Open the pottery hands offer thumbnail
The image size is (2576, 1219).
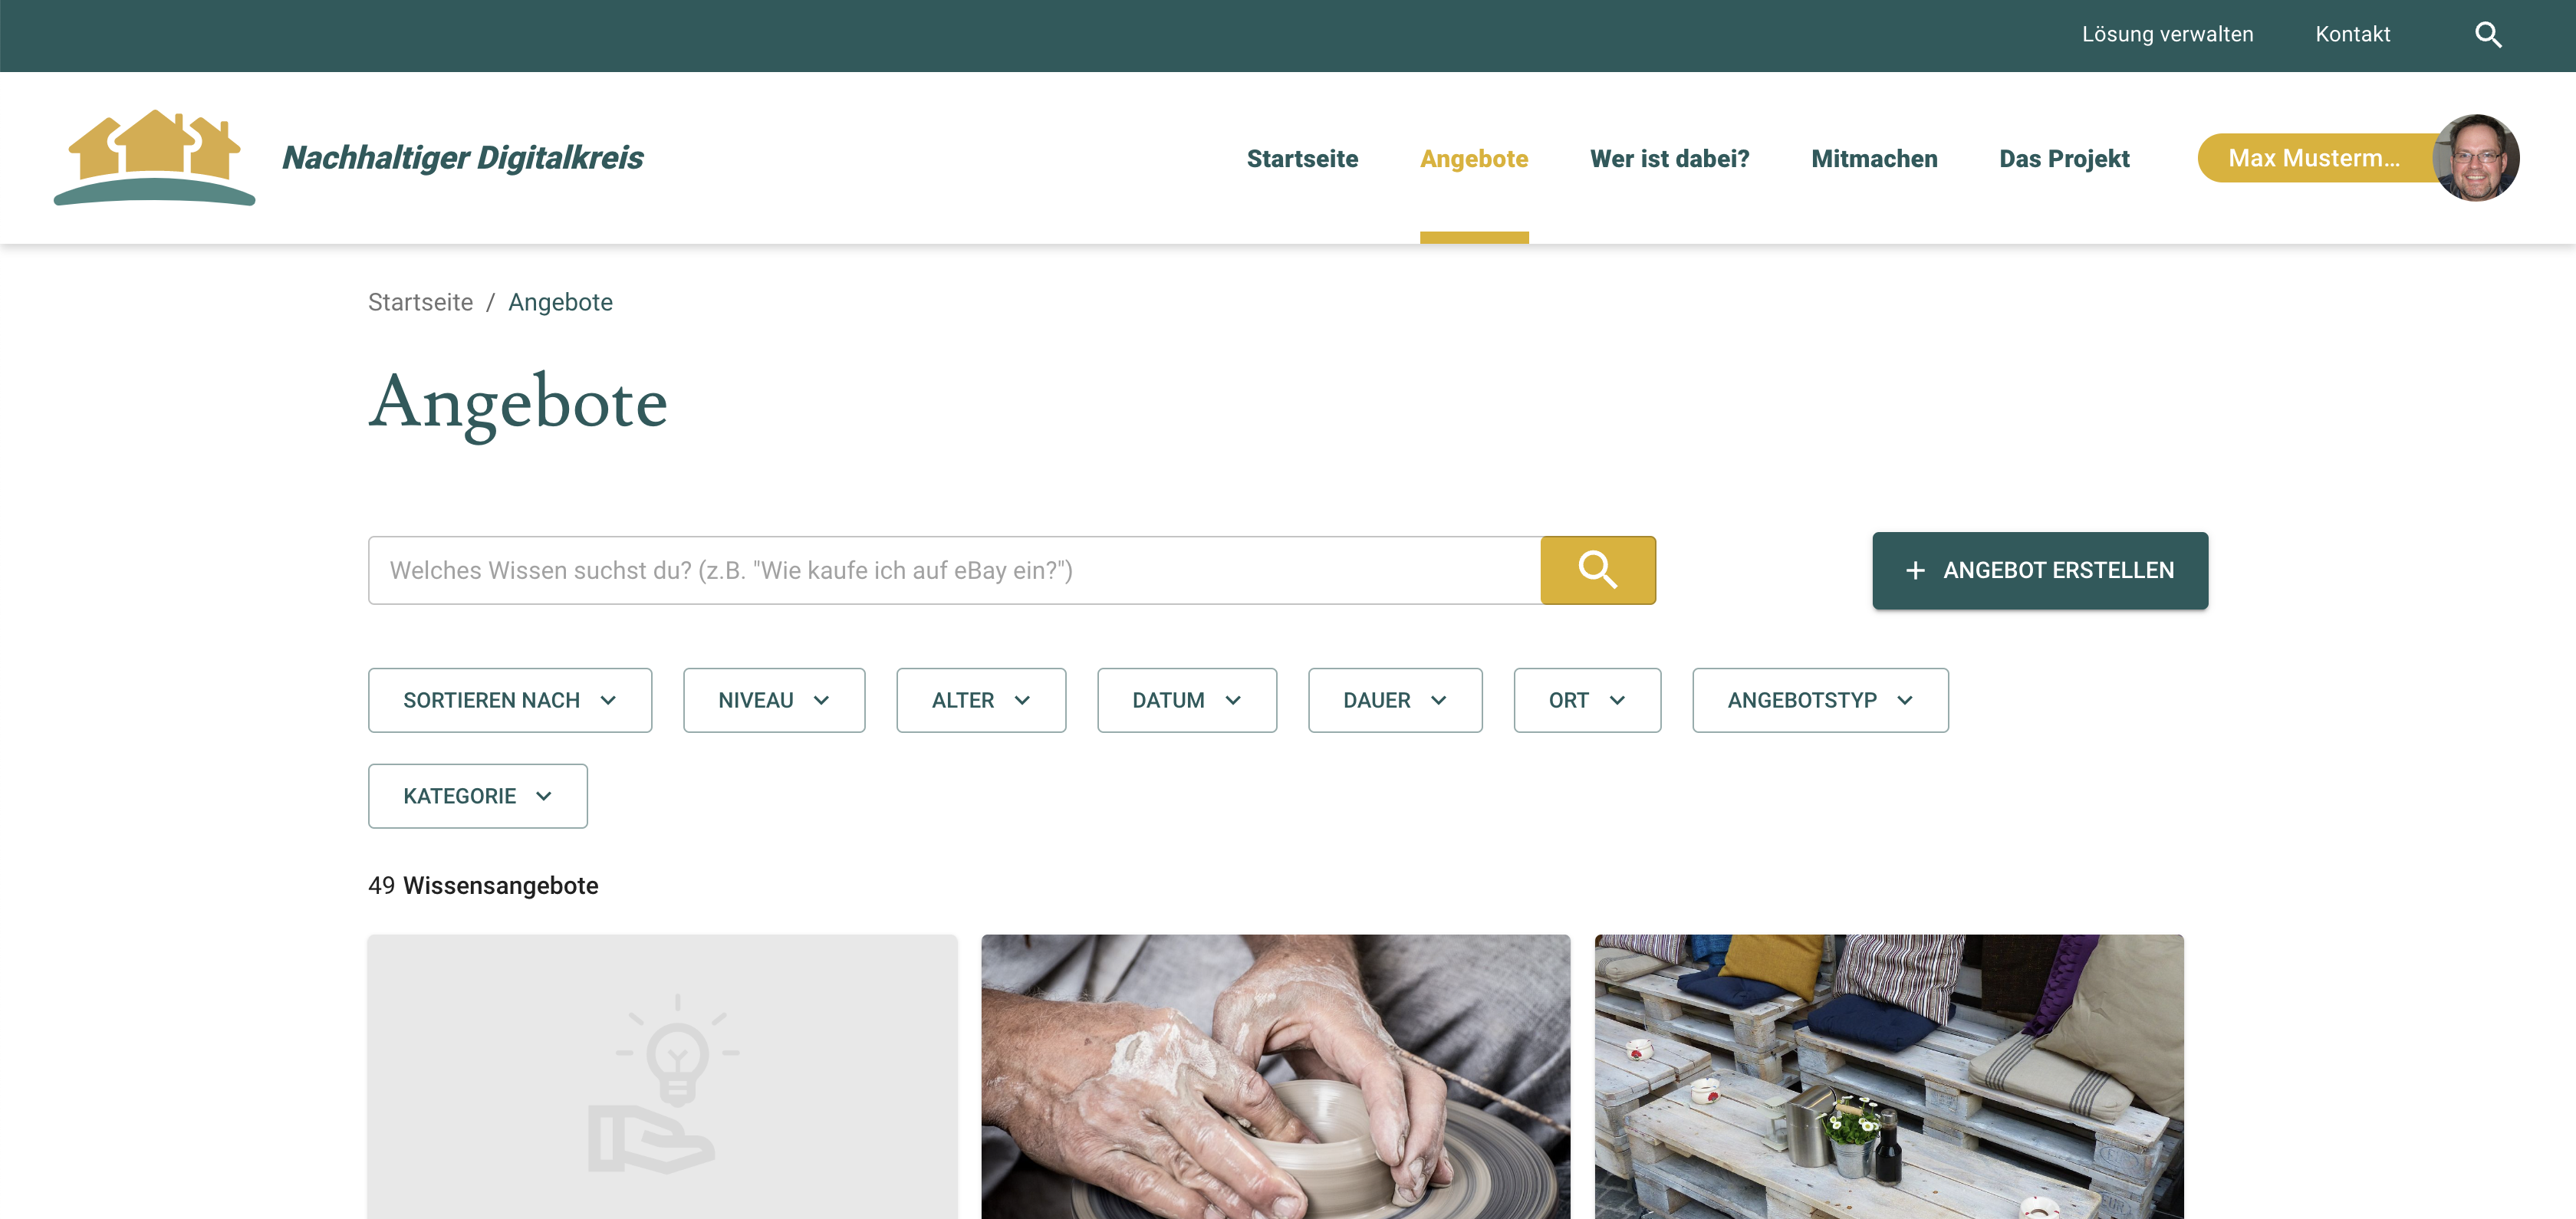pyautogui.click(x=1275, y=1077)
